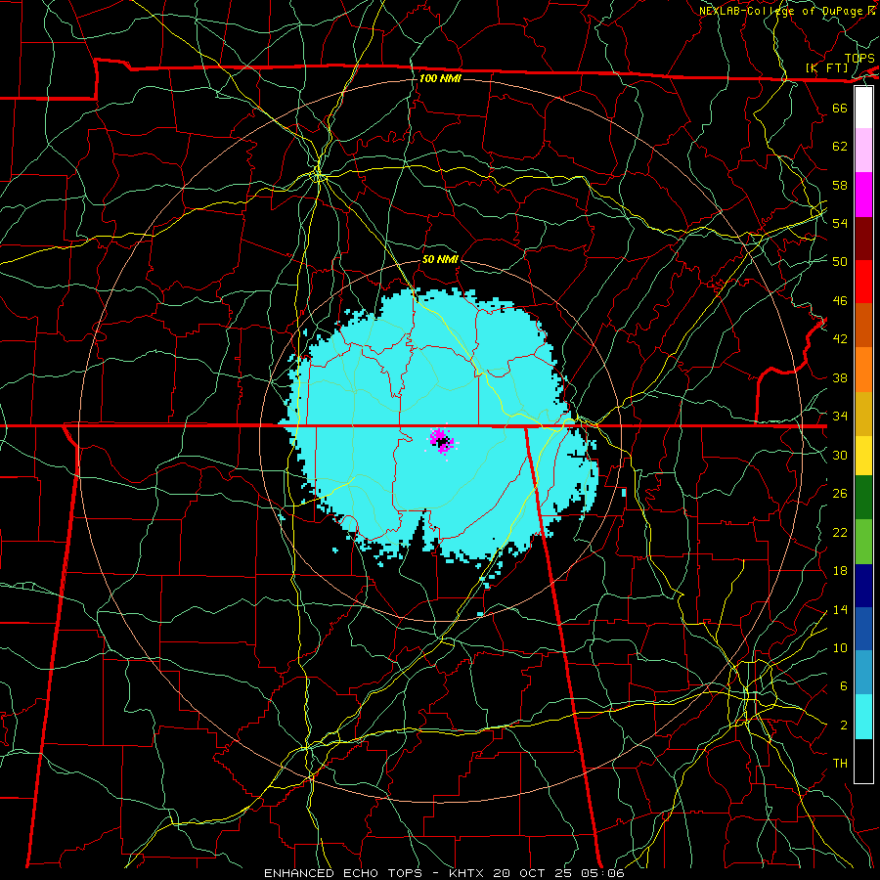
Task: Click the 'KHTX' station identifier in caption
Action: [468, 873]
